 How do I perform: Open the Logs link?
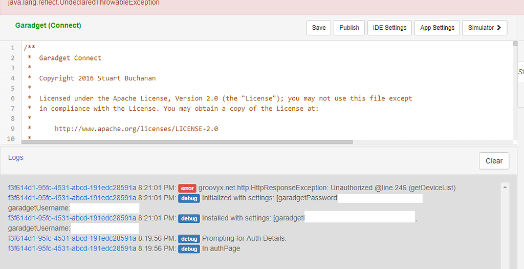coord(16,157)
